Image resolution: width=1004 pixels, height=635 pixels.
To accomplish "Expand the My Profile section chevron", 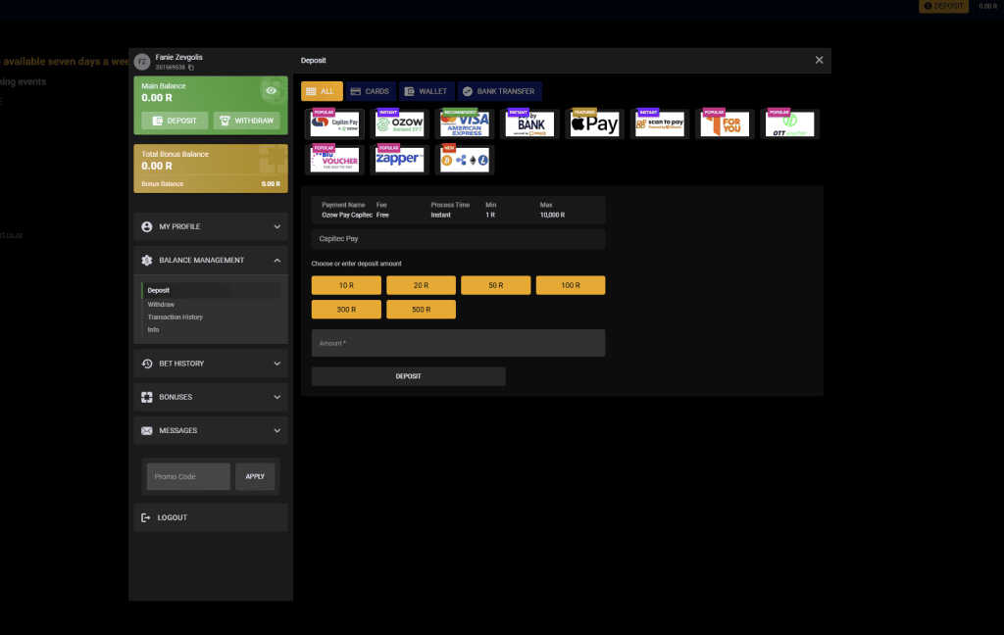I will pyautogui.click(x=277, y=226).
